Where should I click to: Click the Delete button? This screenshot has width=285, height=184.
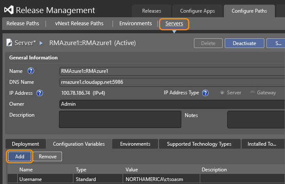pos(208,43)
